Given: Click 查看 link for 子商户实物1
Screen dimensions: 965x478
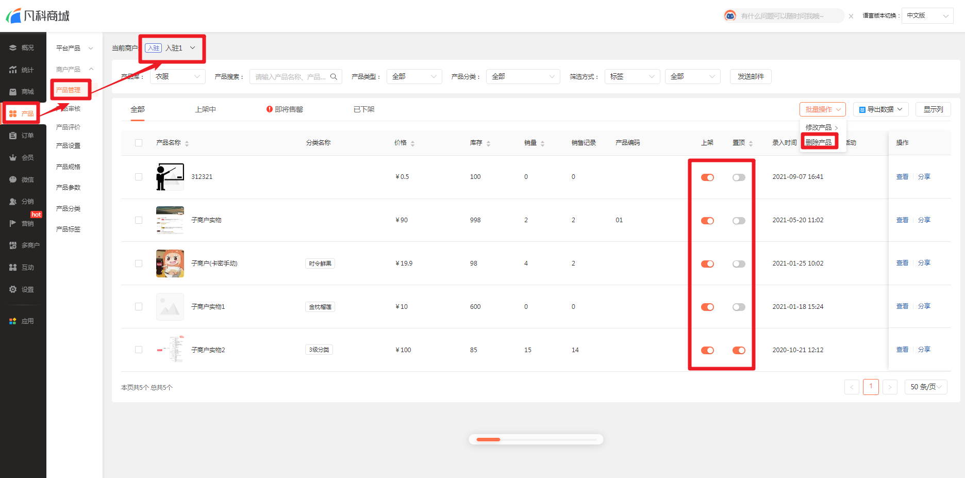Looking at the screenshot, I should click(902, 306).
